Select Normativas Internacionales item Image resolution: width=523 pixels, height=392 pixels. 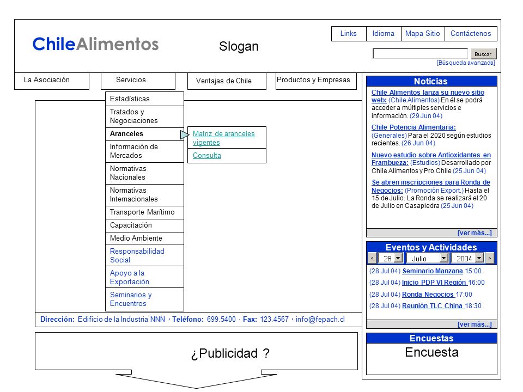(x=144, y=195)
